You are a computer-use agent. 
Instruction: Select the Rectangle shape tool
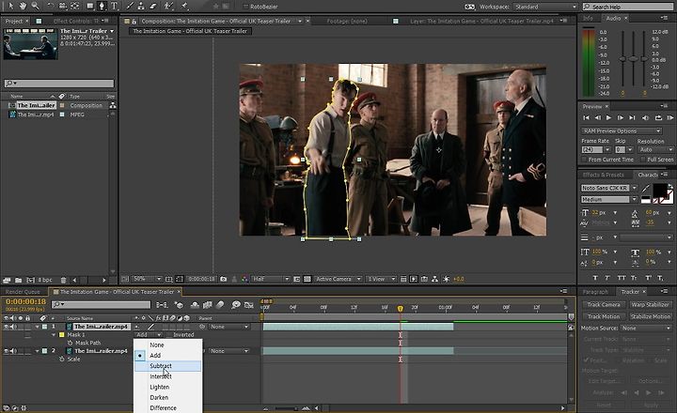tap(90, 6)
